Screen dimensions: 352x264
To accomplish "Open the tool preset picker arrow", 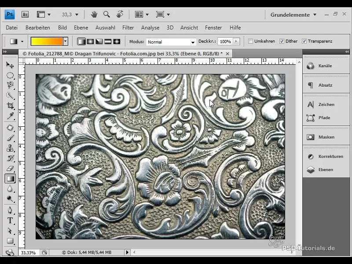I will click(x=22, y=41).
